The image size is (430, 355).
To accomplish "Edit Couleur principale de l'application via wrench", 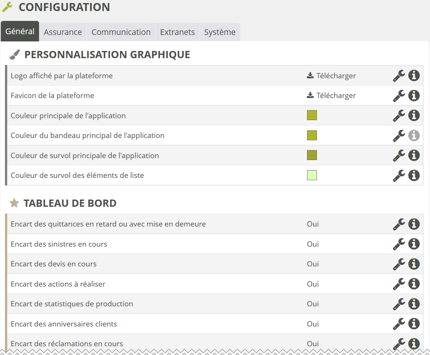I will click(x=398, y=116).
